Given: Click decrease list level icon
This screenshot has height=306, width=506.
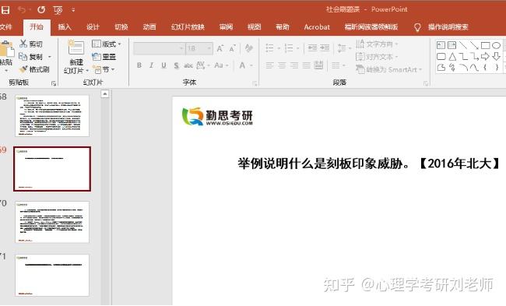Looking at the screenshot, I should [312, 48].
